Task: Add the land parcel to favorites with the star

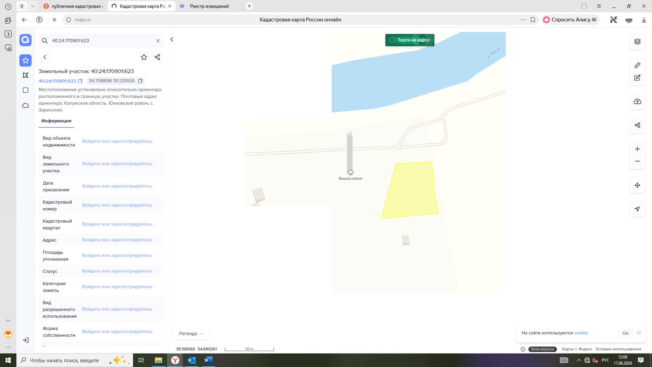Action: (x=144, y=57)
